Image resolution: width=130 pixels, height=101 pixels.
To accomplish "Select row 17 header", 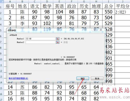I will pyautogui.click(x=2, y=98).
